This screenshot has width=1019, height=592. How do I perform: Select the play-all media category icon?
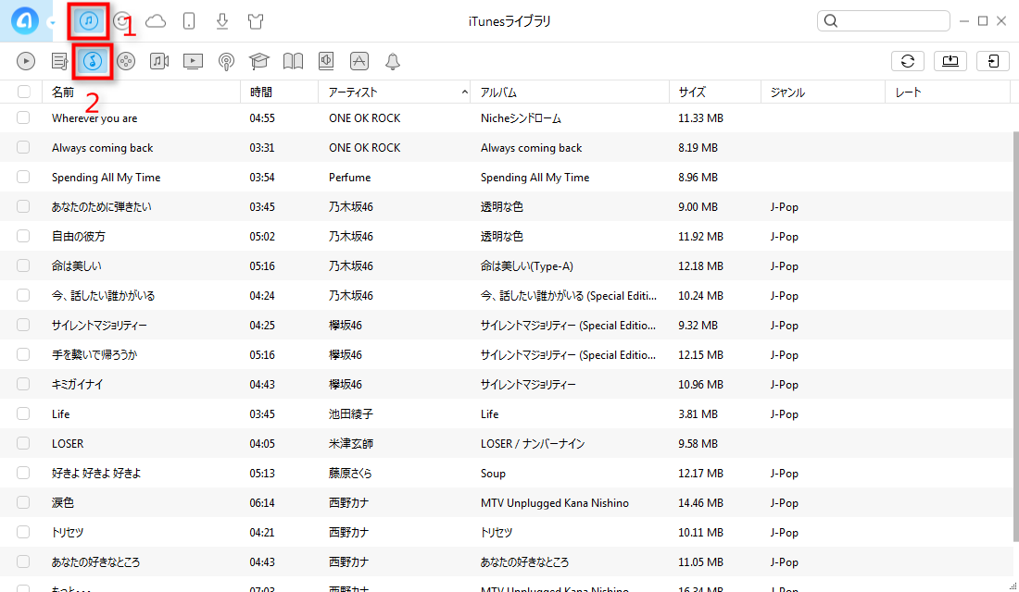(x=26, y=61)
